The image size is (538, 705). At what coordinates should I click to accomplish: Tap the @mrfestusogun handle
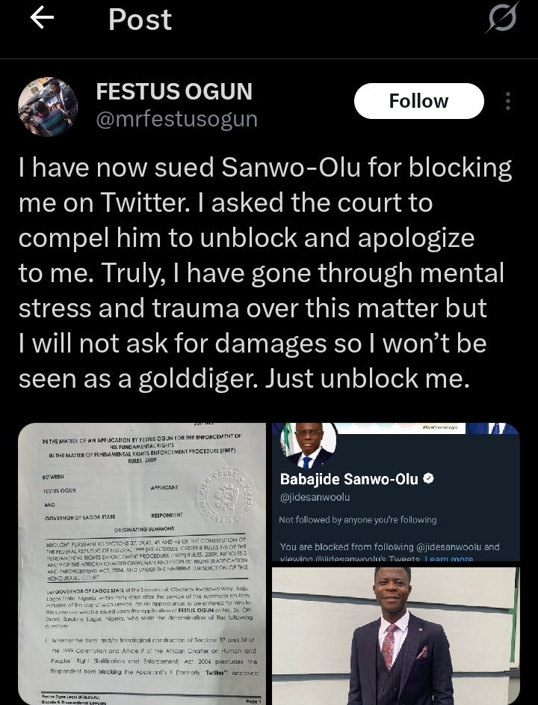click(x=176, y=119)
